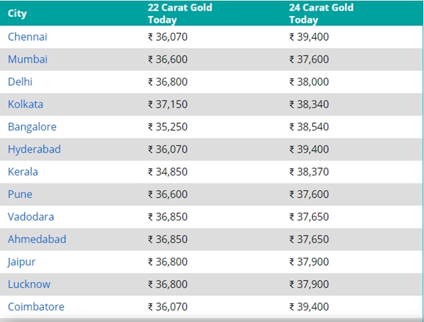Viewport: 424px width, 322px height.
Task: Click the City column header
Action: tap(17, 13)
